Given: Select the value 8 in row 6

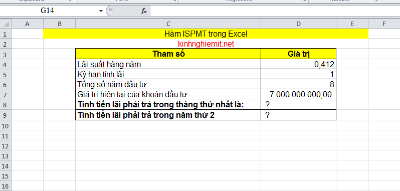Looking at the screenshot, I should pos(298,85).
